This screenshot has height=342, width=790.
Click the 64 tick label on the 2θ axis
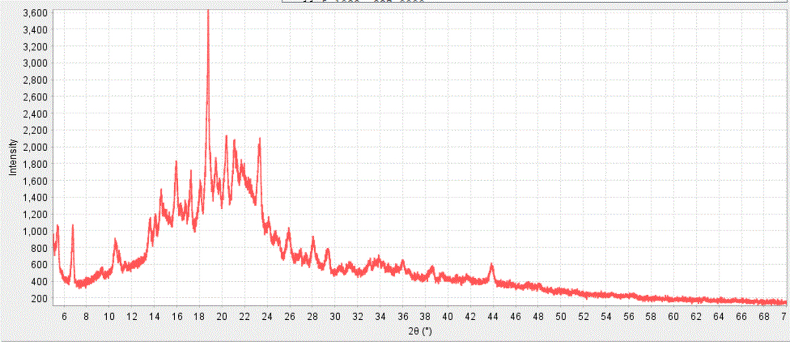pyautogui.click(x=718, y=317)
